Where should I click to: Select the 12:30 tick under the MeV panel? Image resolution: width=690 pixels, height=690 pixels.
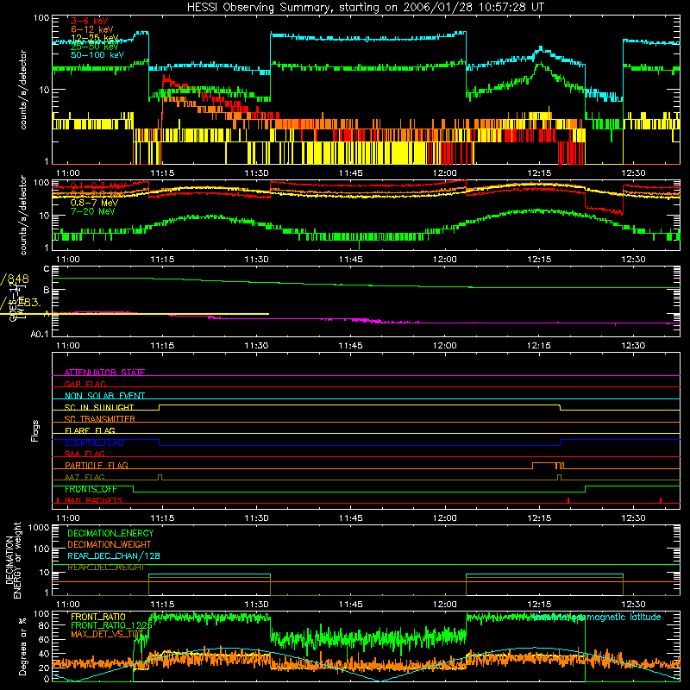coord(633,260)
